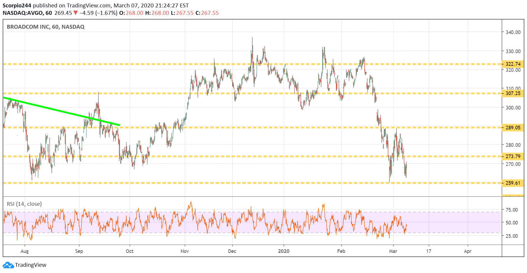Click the Mar label on time axis

(x=393, y=251)
